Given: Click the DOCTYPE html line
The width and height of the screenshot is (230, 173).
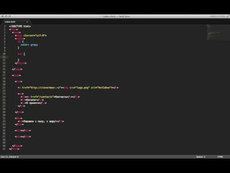Looking at the screenshot, I should click(20, 26).
